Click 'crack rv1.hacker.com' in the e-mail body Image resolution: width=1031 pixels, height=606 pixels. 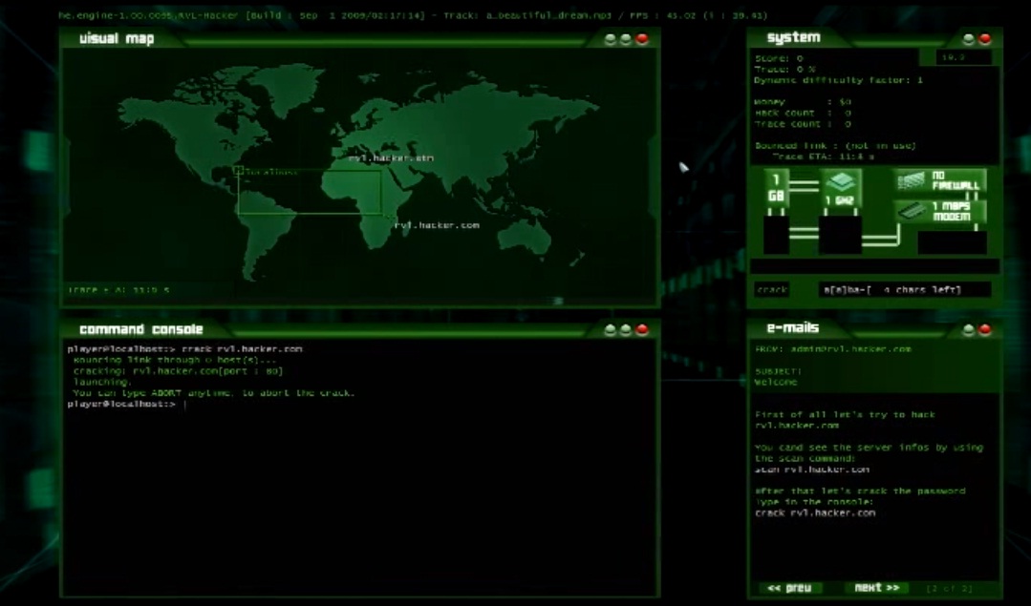815,513
